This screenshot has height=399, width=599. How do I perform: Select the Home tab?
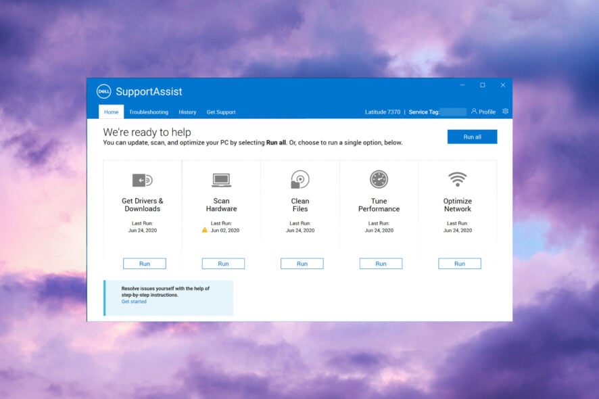(x=111, y=112)
